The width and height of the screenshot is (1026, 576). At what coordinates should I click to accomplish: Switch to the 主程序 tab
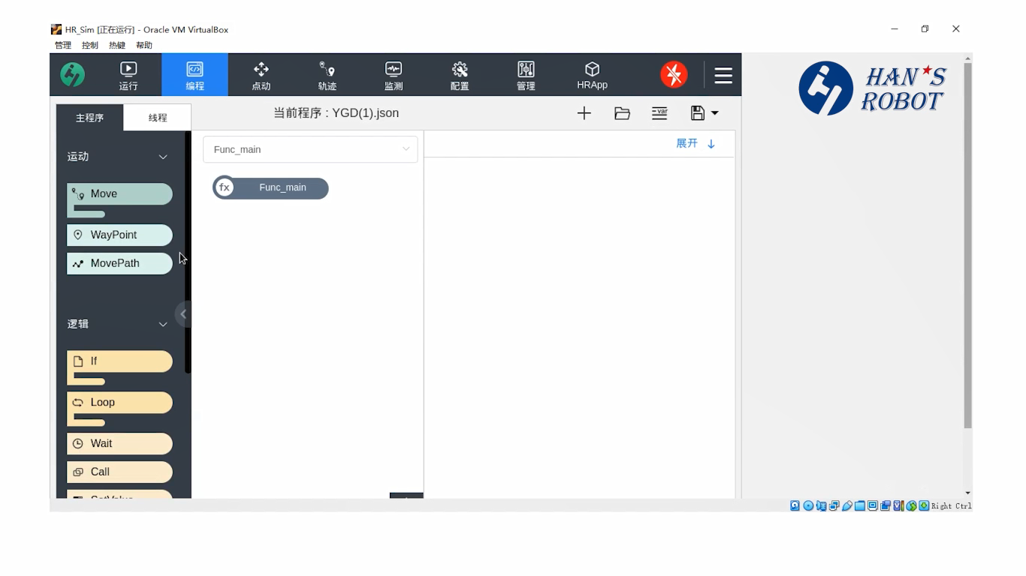pos(89,118)
